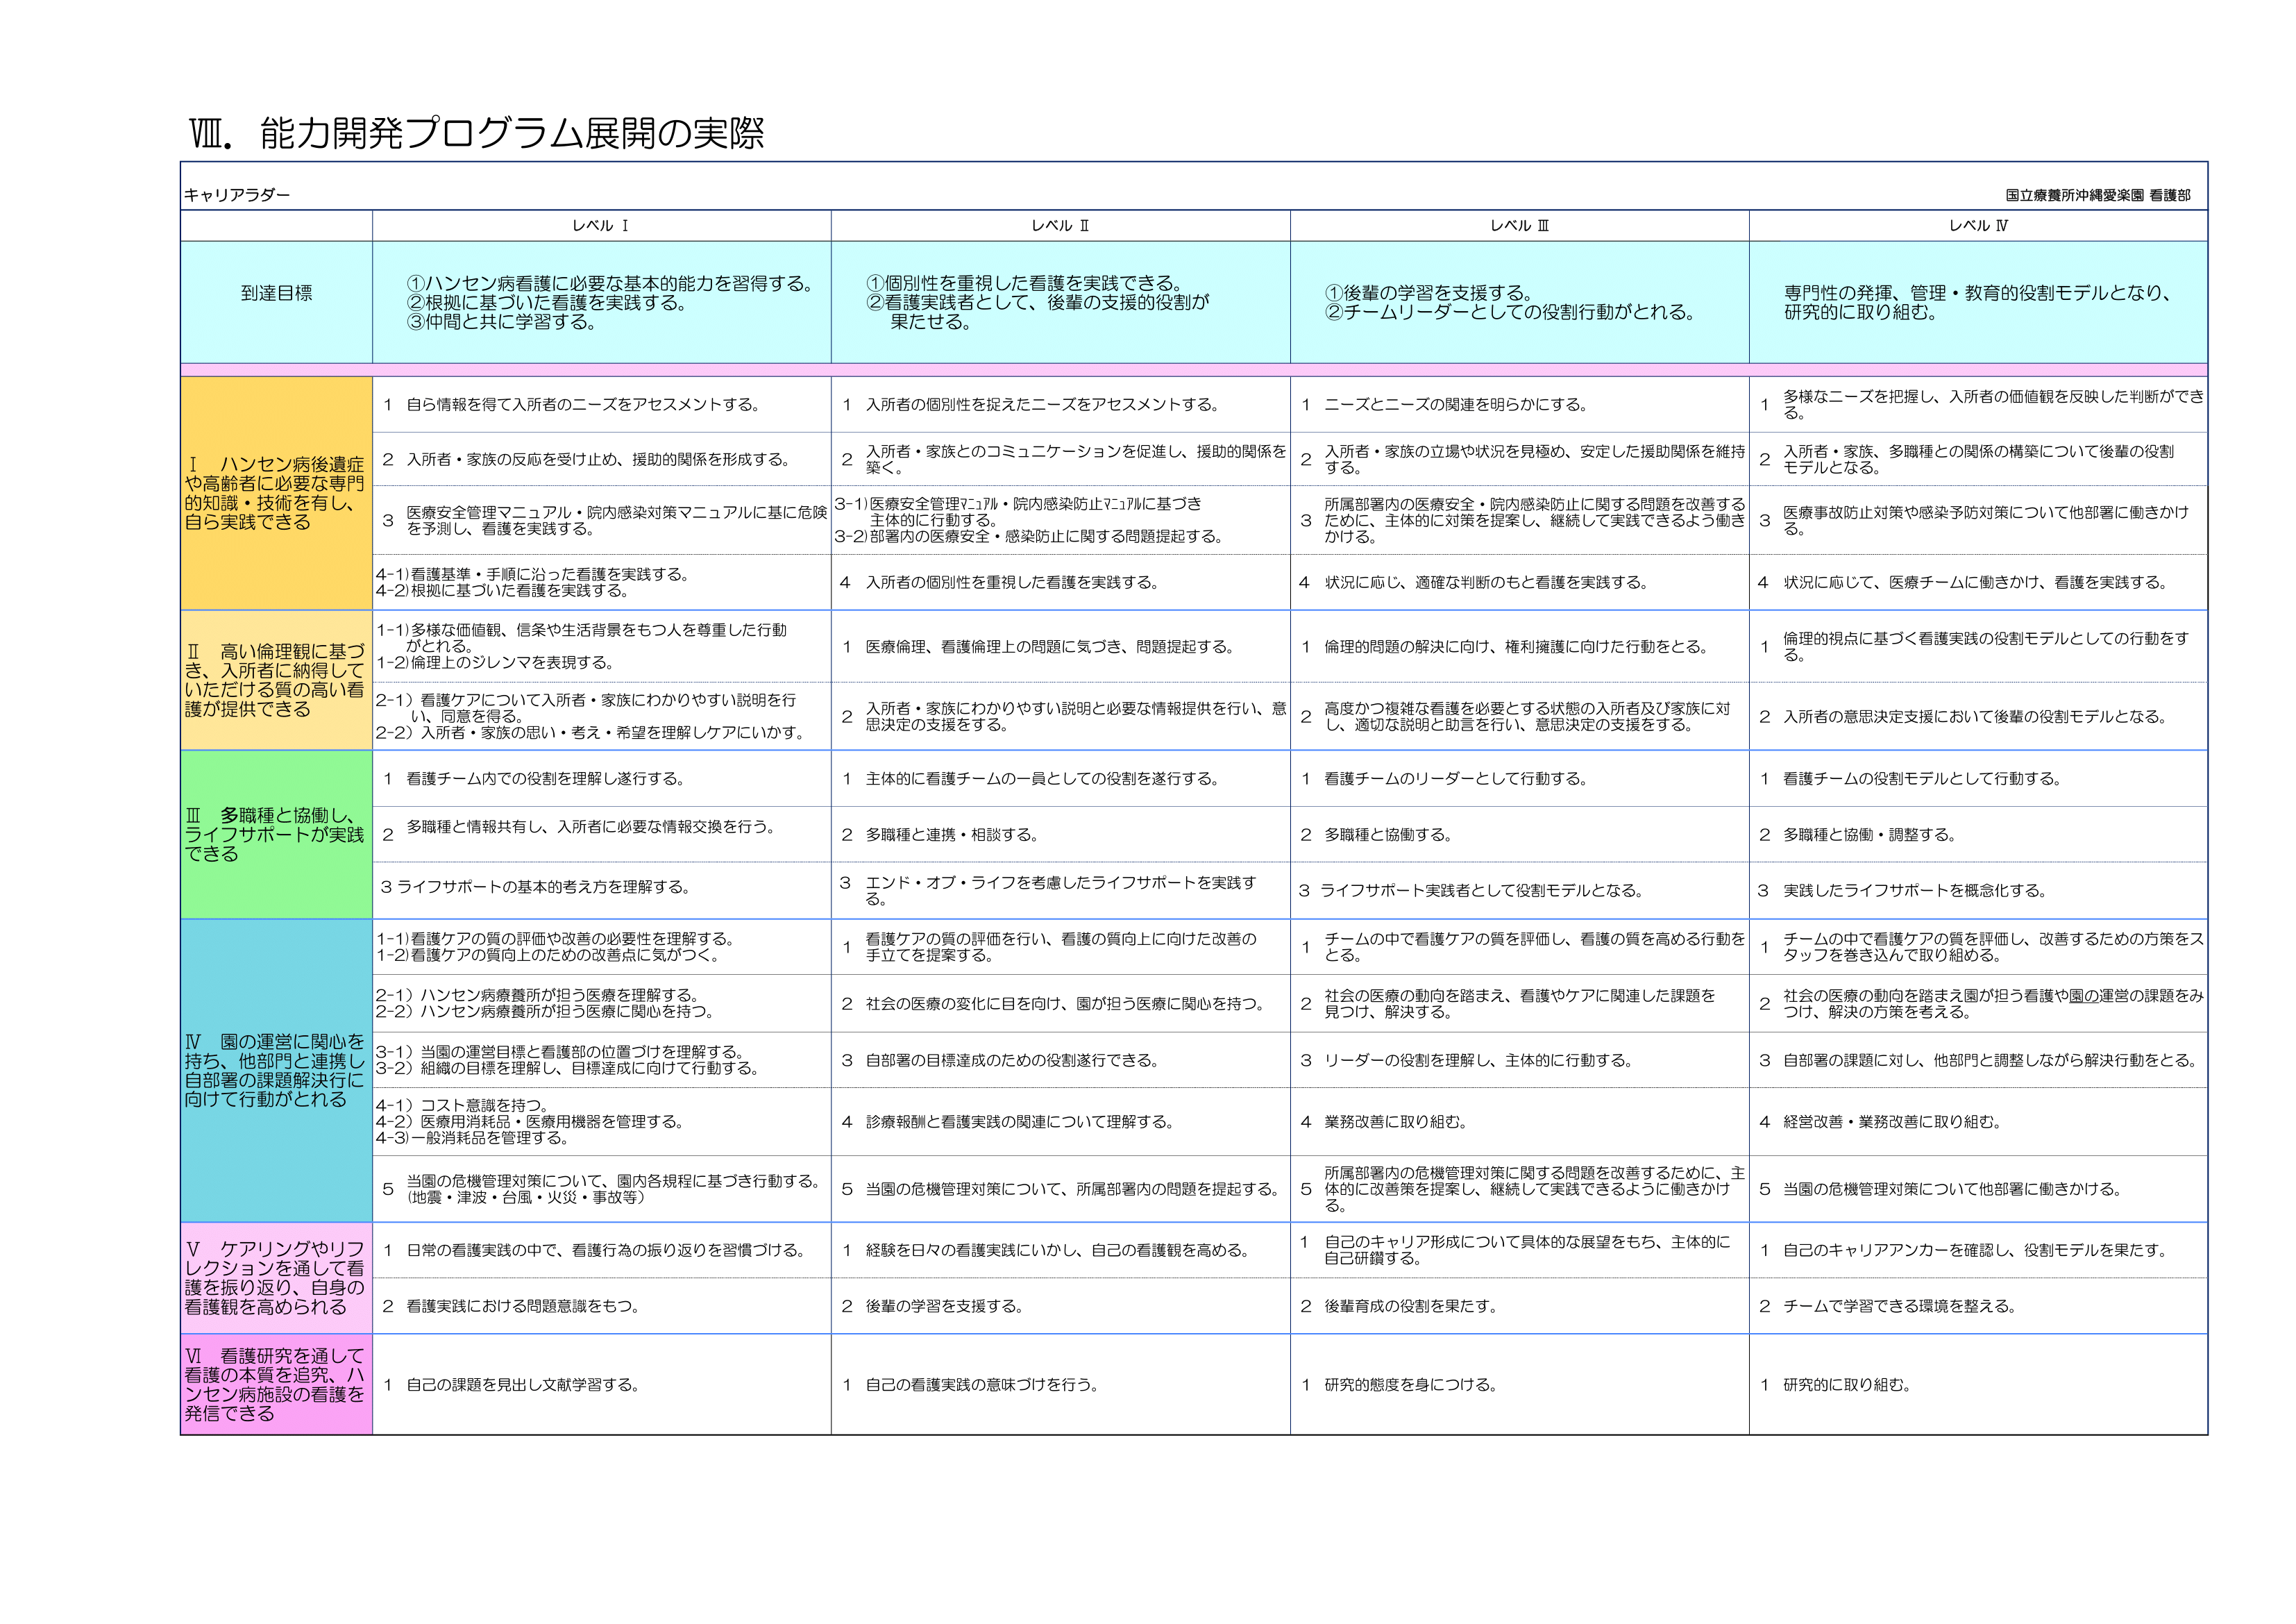Click the blue category Ⅳ 園の運営 cell
Viewport: 2296px width, 1624px height.
[275, 1071]
